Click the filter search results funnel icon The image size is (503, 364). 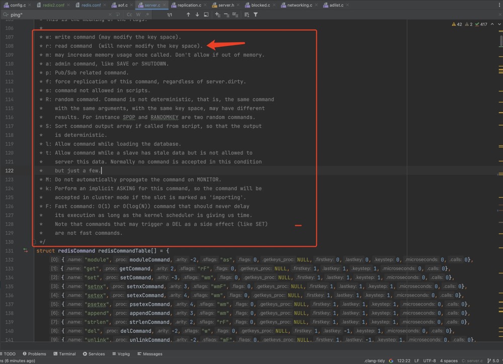(x=256, y=15)
